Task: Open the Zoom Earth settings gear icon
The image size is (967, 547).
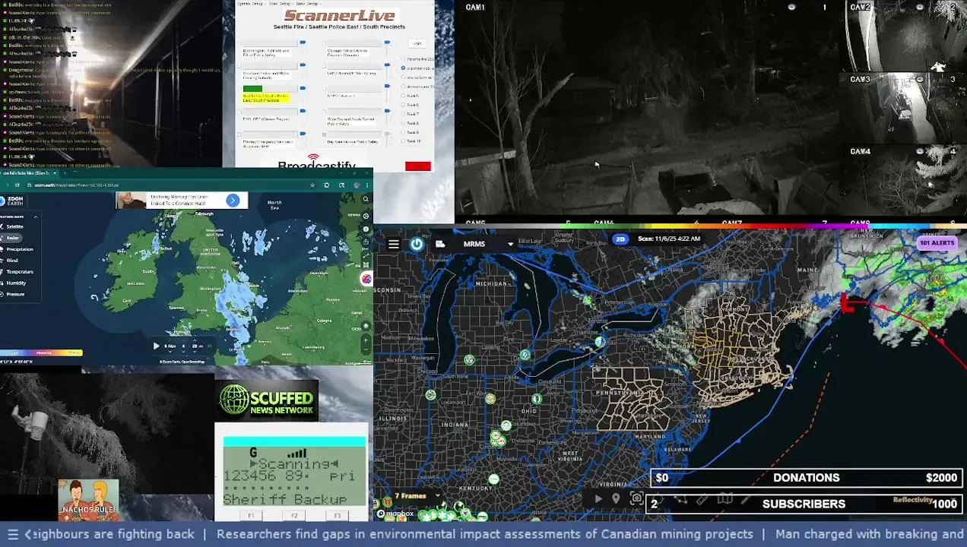Action: coord(366,216)
